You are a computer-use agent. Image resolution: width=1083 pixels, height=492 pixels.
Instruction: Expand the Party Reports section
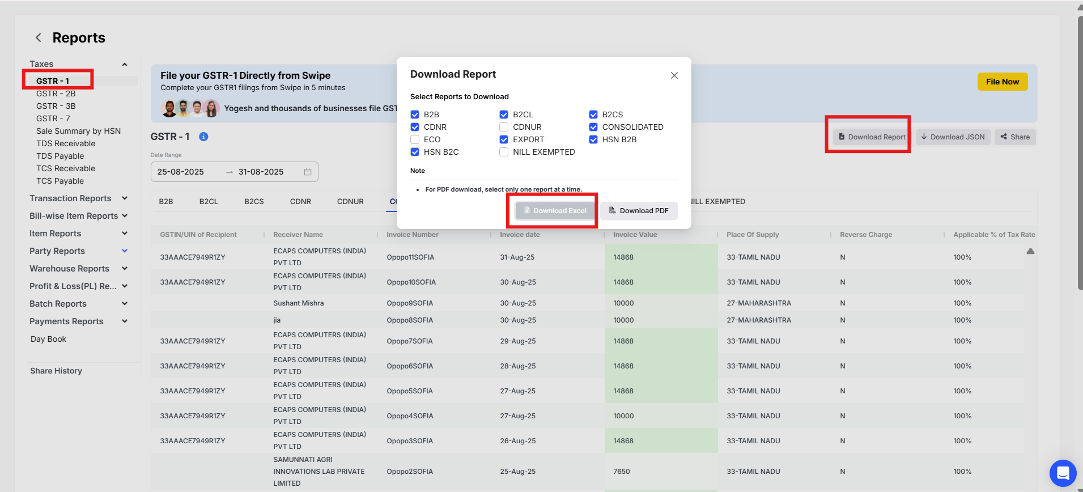point(125,251)
